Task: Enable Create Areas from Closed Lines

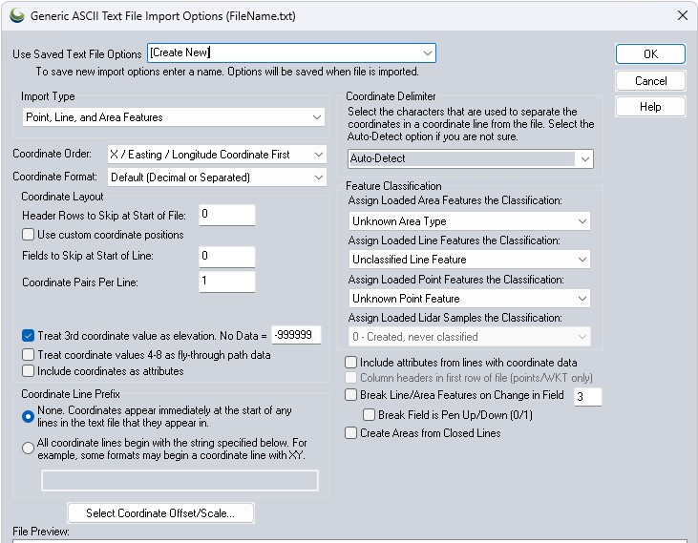Action: pyautogui.click(x=351, y=433)
